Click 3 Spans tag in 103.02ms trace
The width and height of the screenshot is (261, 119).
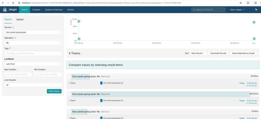tap(73, 101)
